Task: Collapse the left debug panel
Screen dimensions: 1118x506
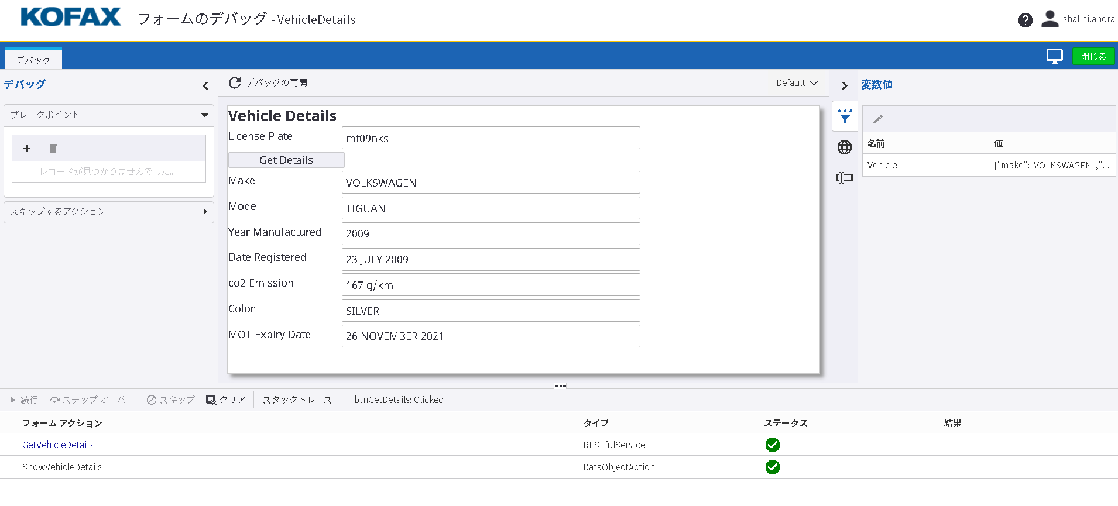Action: [205, 86]
